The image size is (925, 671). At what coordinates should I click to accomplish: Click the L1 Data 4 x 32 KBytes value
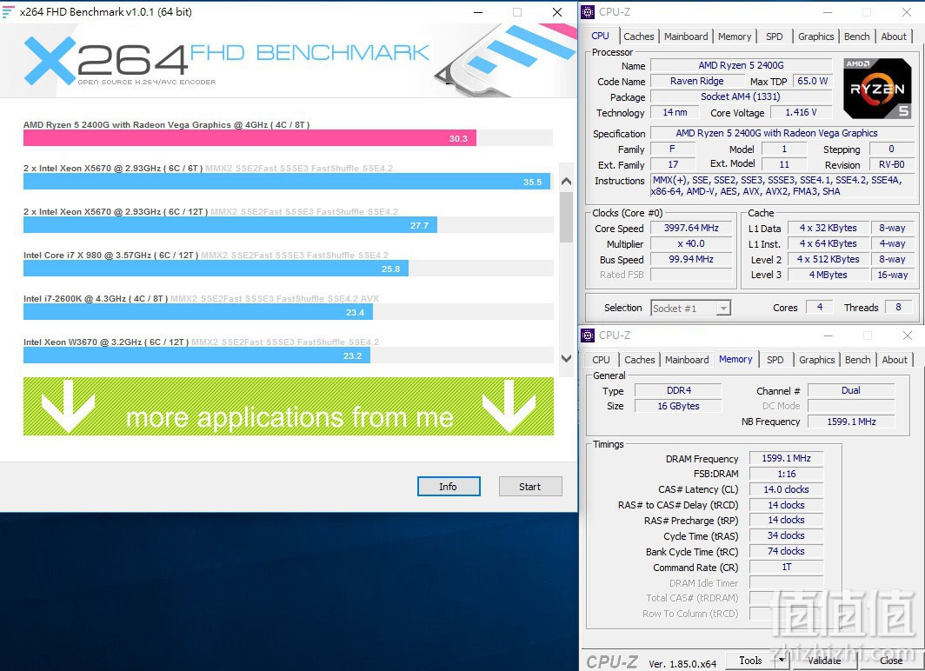pyautogui.click(x=828, y=228)
